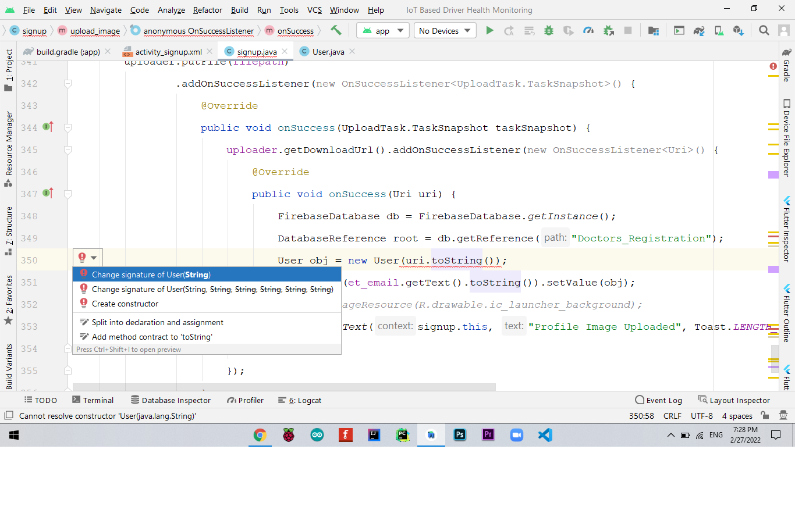Click the implements gutter icon on line 344
Viewport: 795px width, 506px height.
tap(48, 127)
